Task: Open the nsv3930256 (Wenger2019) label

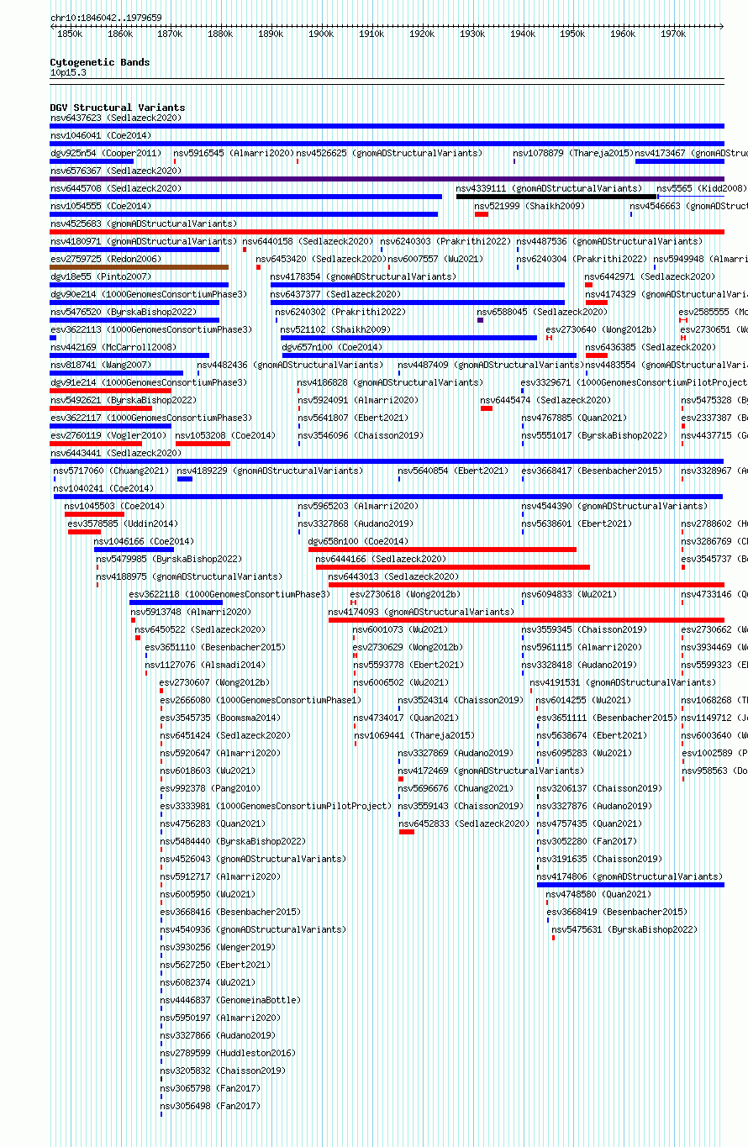Action: [x=218, y=947]
